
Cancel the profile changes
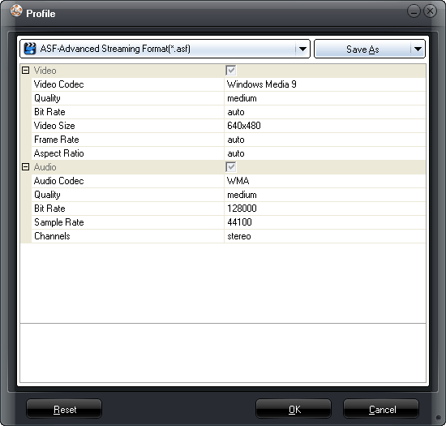click(381, 409)
